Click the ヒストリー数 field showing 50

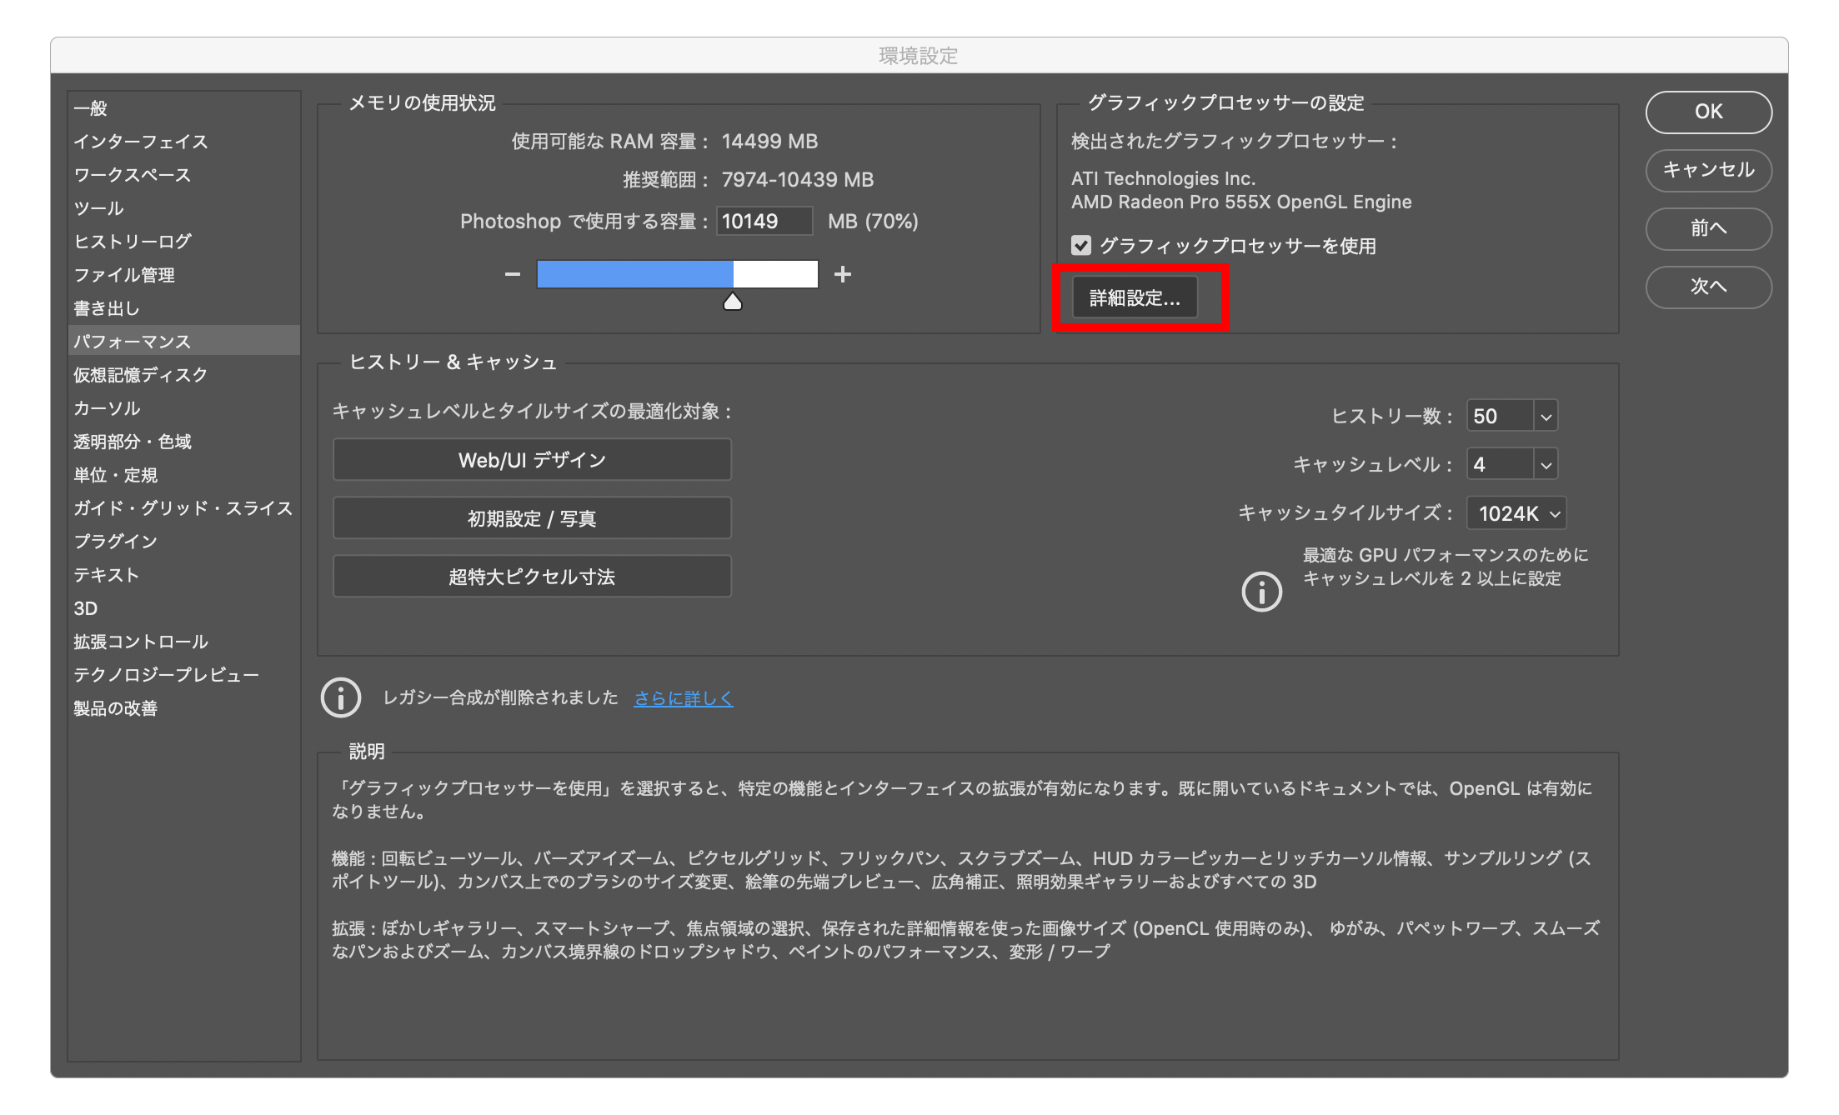click(x=1501, y=416)
